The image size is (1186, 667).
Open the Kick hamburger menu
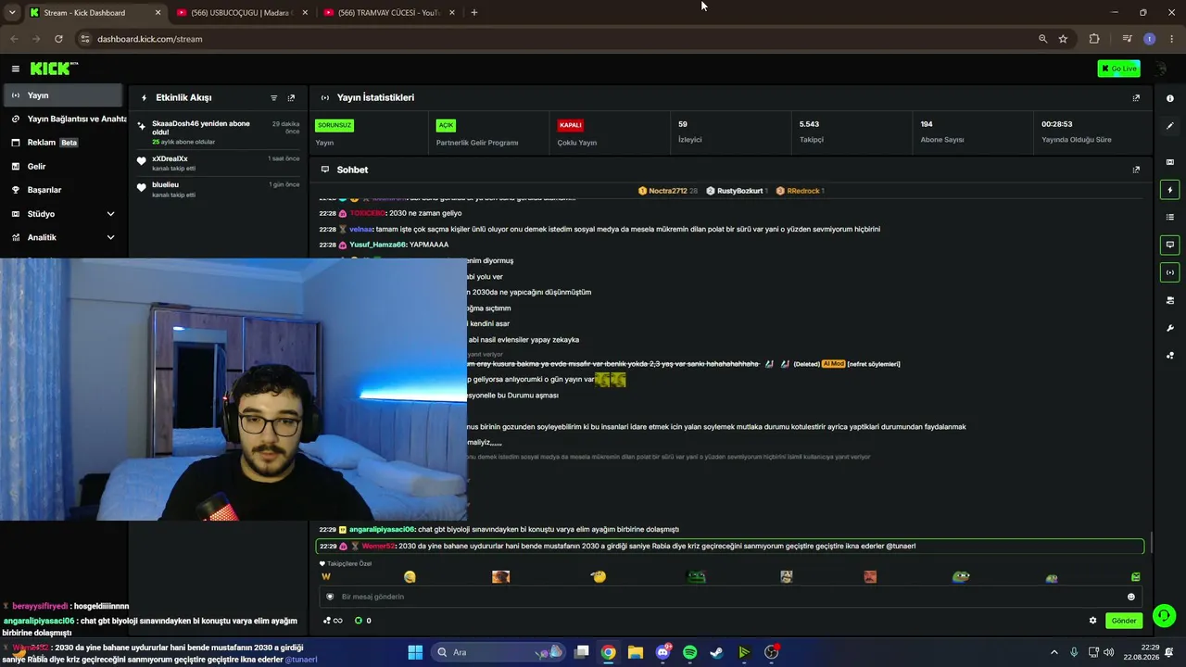coord(16,69)
